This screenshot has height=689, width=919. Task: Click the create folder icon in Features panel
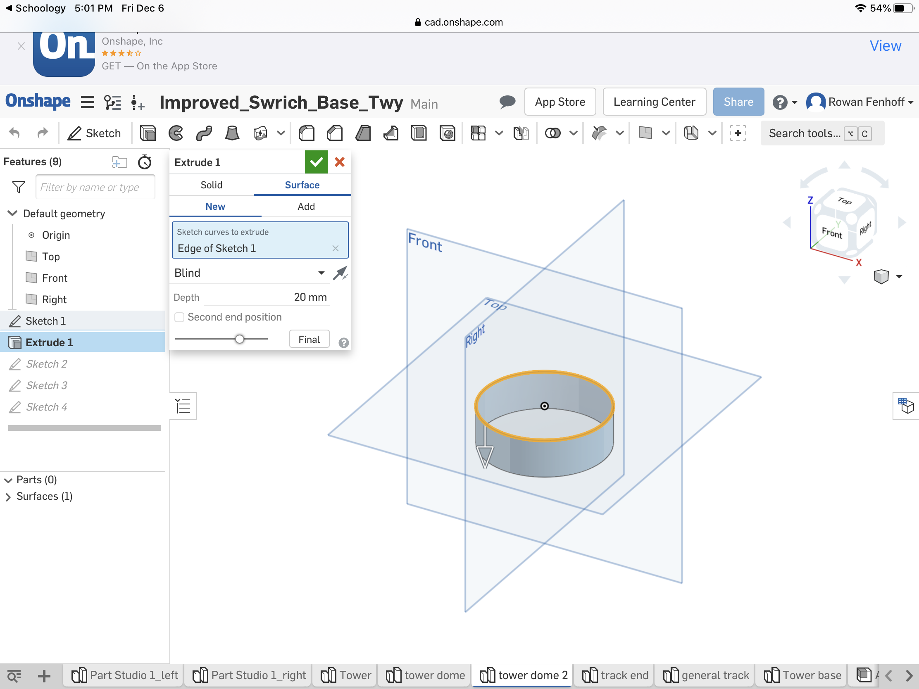click(x=120, y=162)
